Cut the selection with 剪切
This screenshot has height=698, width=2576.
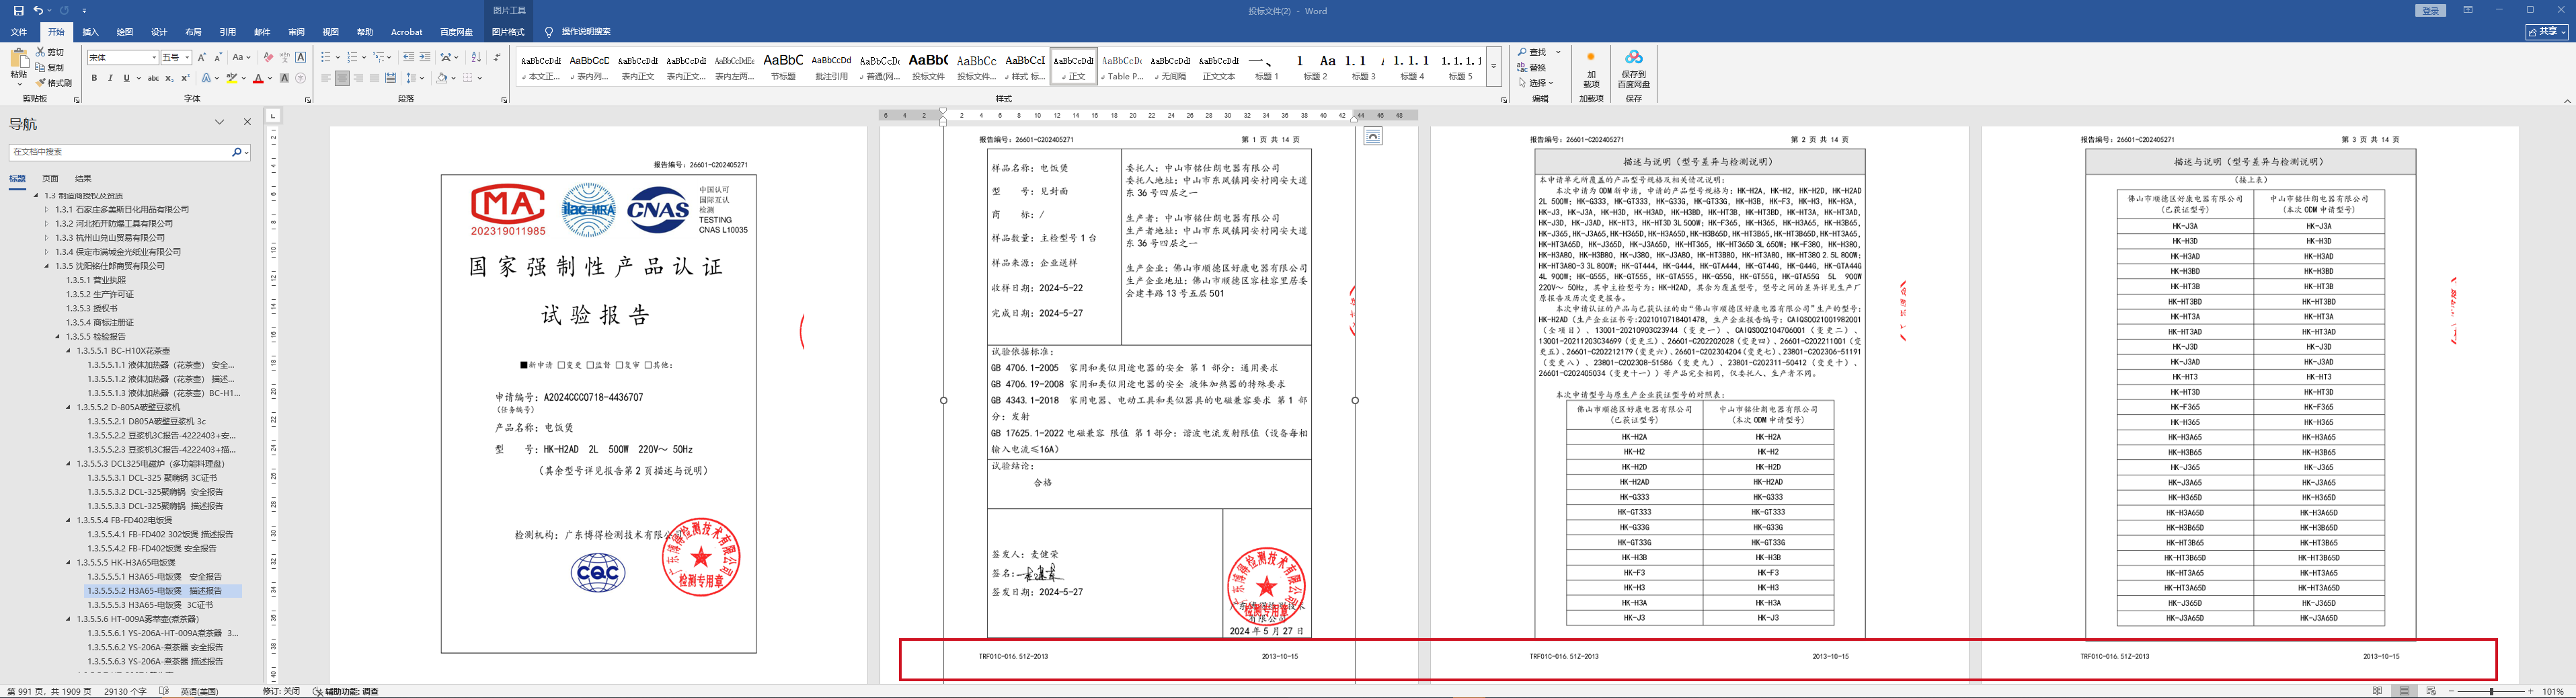click(x=50, y=52)
